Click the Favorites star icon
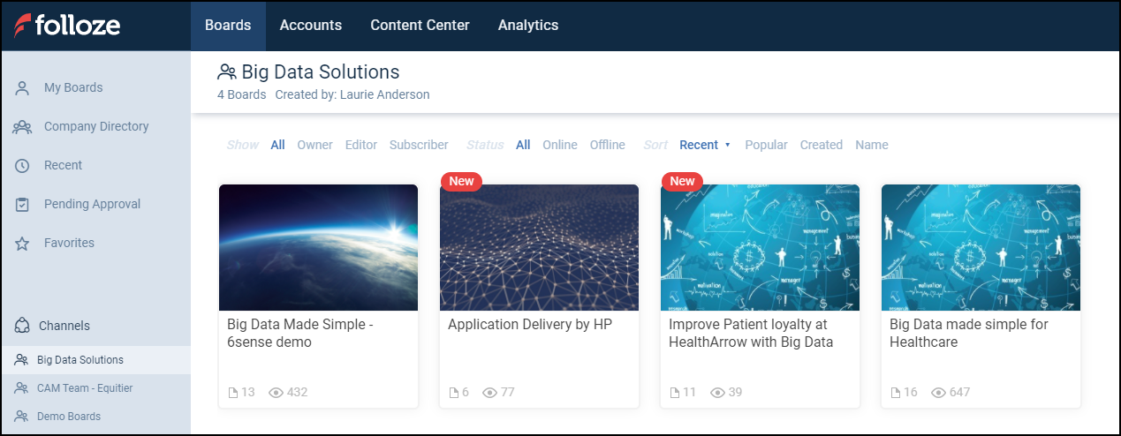Image resolution: width=1121 pixels, height=436 pixels. 23,244
